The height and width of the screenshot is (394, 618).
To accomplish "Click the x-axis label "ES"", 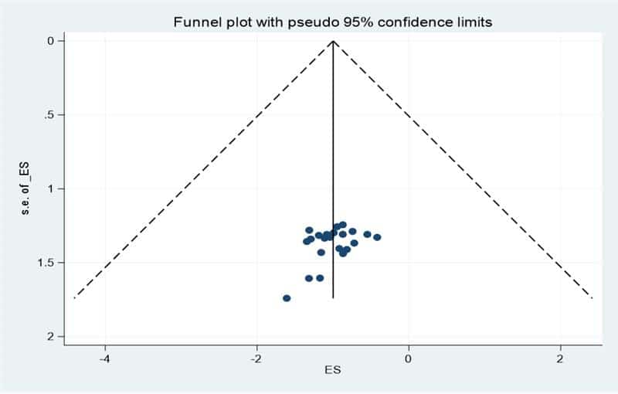I will point(332,369).
